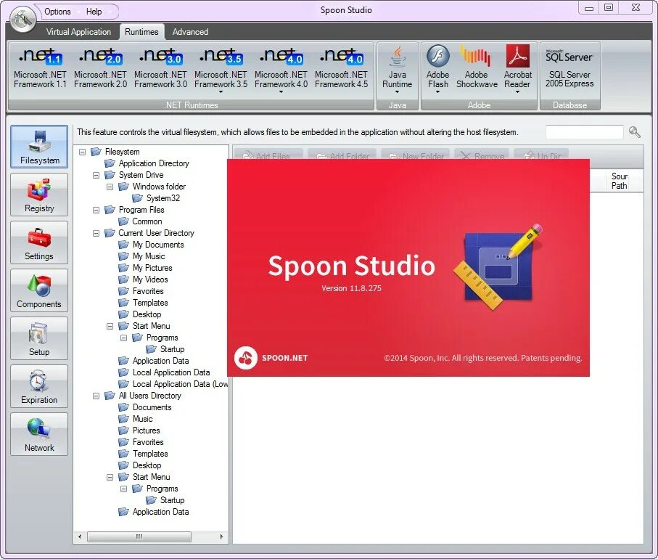Image resolution: width=658 pixels, height=559 pixels.
Task: Click the Source Path column header
Action: 619,181
